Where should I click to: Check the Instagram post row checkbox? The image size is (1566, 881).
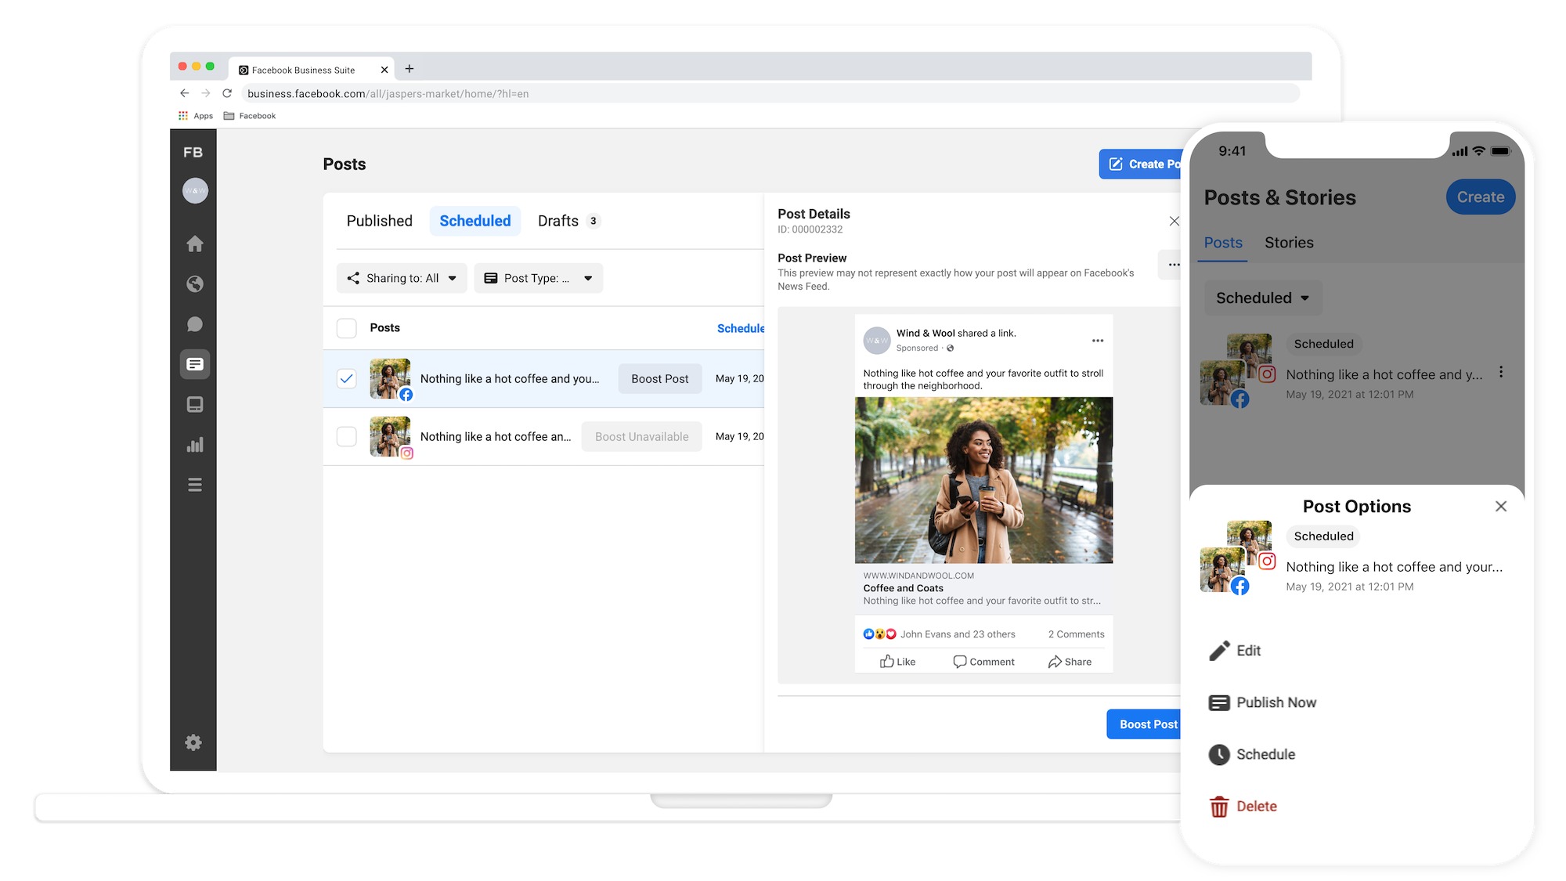coord(346,437)
